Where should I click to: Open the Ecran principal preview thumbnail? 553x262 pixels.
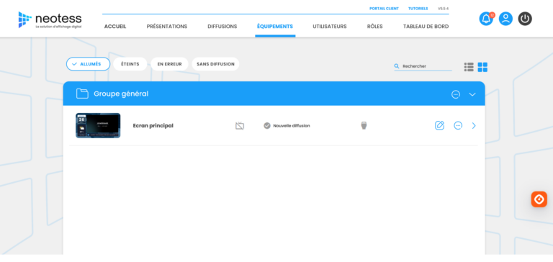pos(98,125)
